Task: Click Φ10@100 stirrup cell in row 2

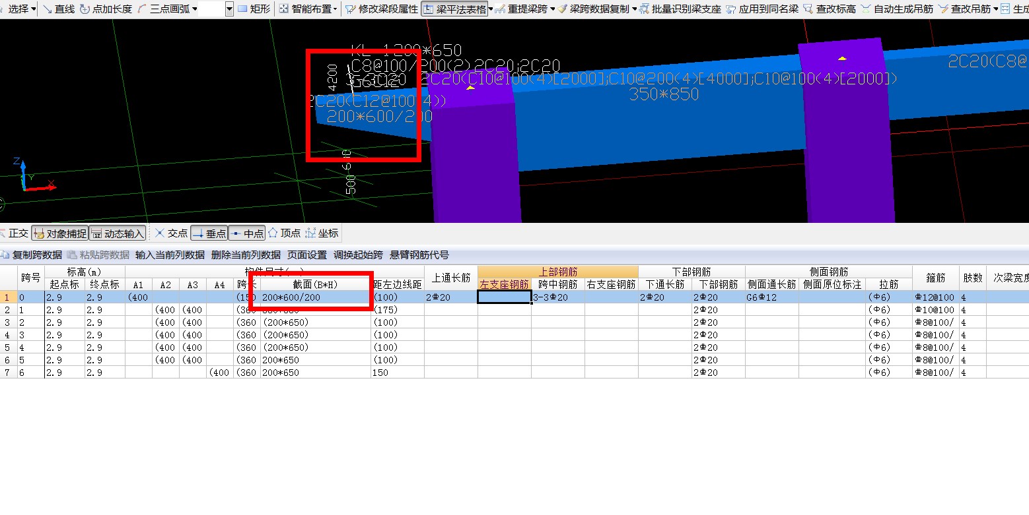Action: tap(936, 310)
